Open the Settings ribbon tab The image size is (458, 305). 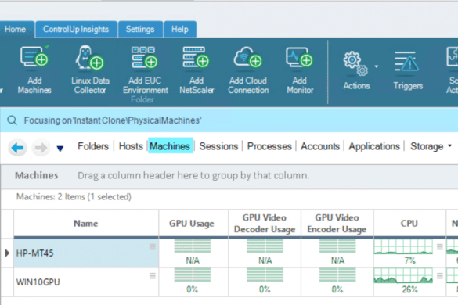[x=140, y=29]
